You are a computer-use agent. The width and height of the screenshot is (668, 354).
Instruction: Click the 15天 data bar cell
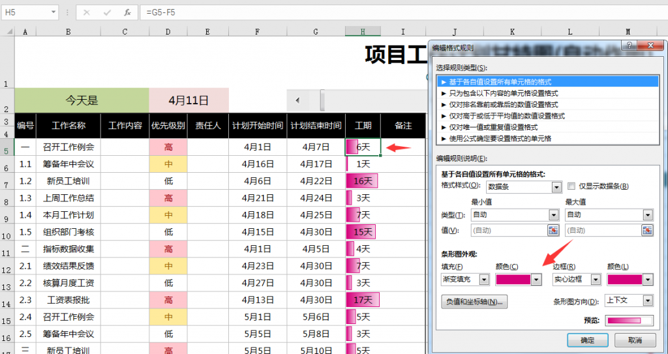363,232
